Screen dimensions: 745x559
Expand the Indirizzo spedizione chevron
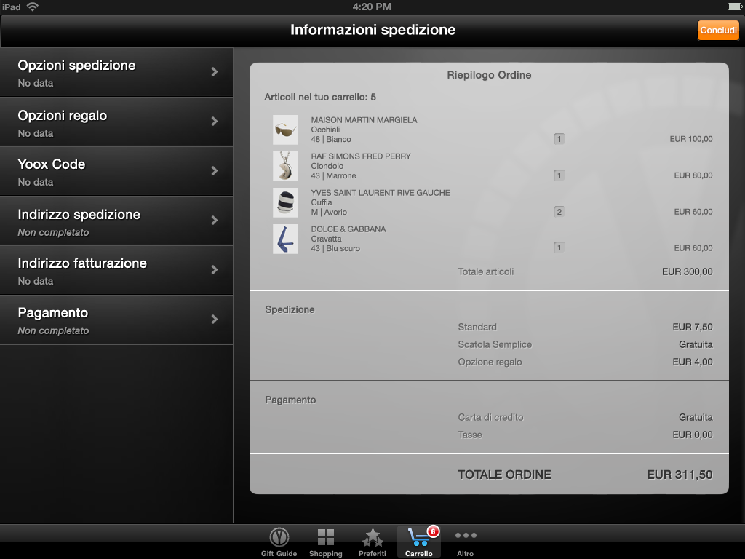[215, 220]
